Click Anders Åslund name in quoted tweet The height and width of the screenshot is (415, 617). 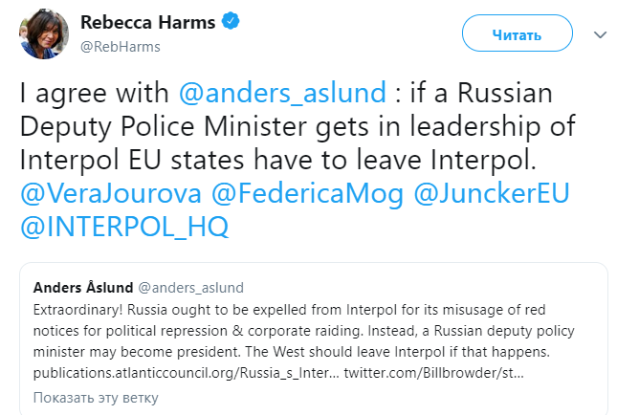(x=82, y=287)
